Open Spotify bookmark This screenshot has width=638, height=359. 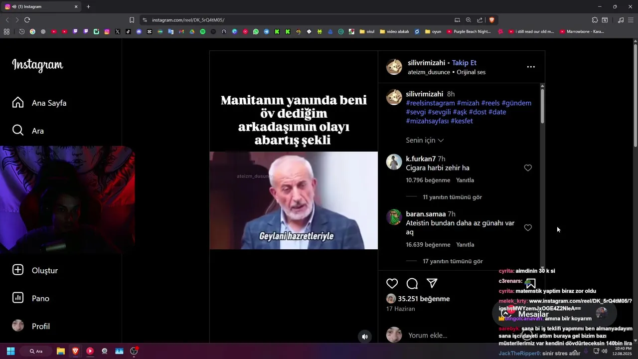pos(202,31)
